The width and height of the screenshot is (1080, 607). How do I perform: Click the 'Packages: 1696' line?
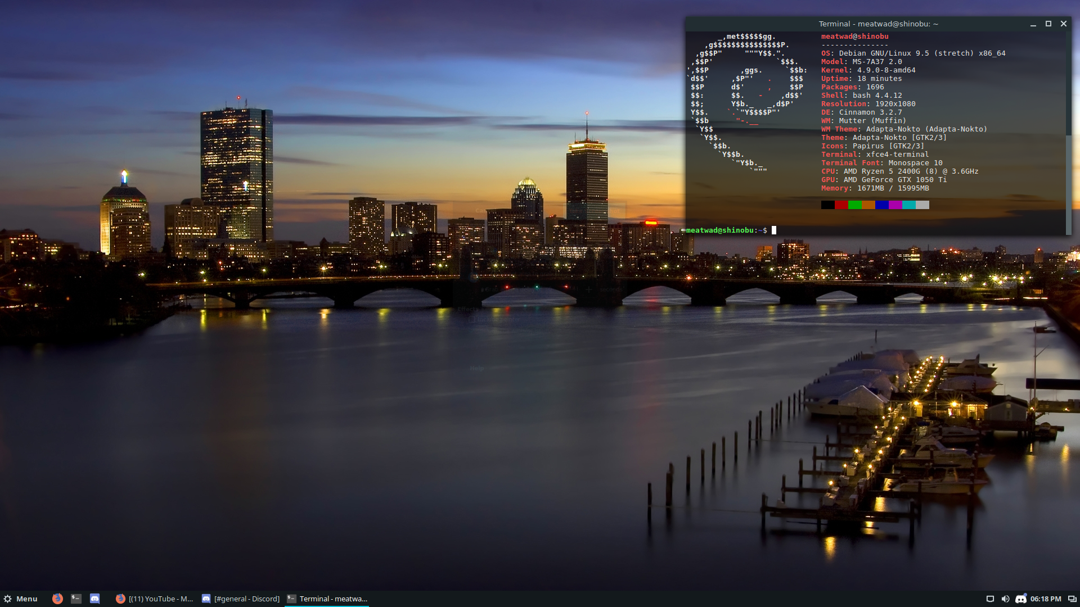(852, 87)
